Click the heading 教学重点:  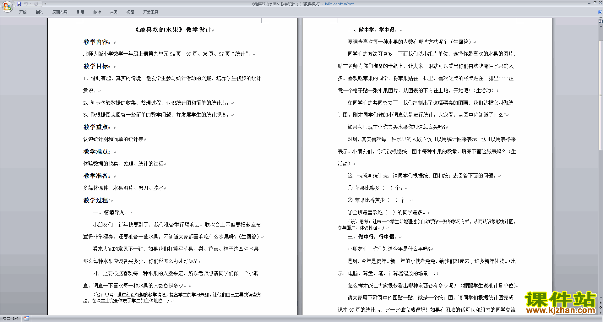pyautogui.click(x=97, y=127)
